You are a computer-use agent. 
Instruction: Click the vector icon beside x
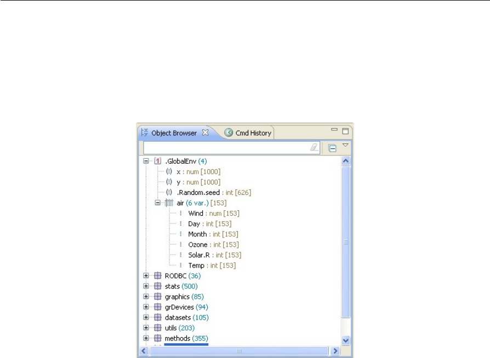[169, 171]
